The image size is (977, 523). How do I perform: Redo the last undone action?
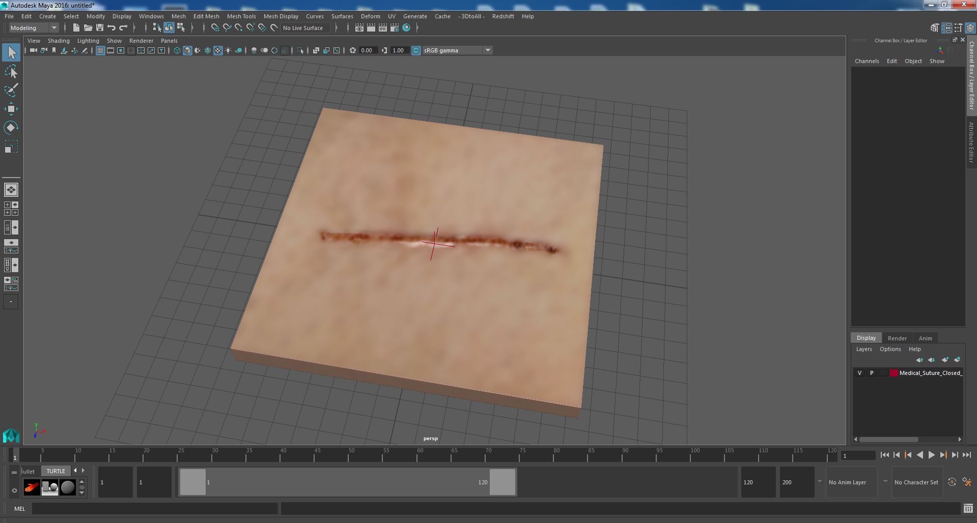(123, 28)
